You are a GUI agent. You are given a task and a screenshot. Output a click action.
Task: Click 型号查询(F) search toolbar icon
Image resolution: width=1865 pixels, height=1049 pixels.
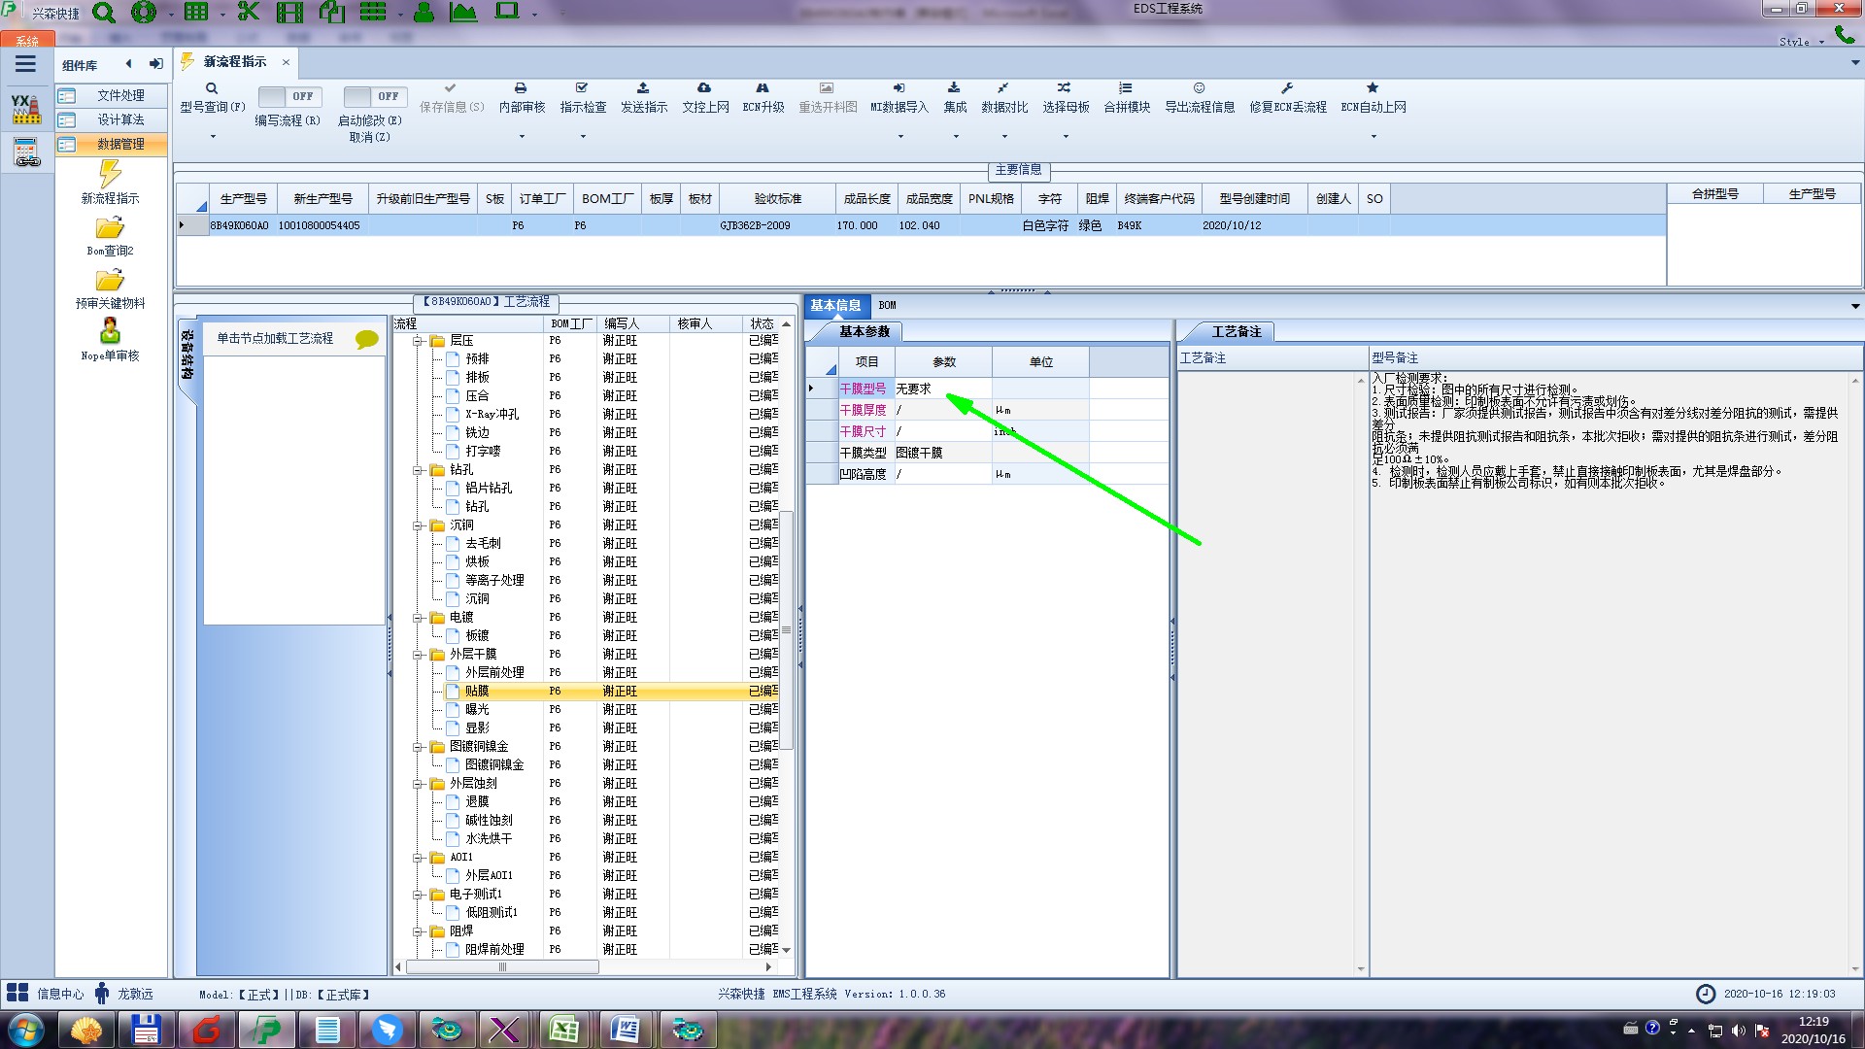point(212,88)
